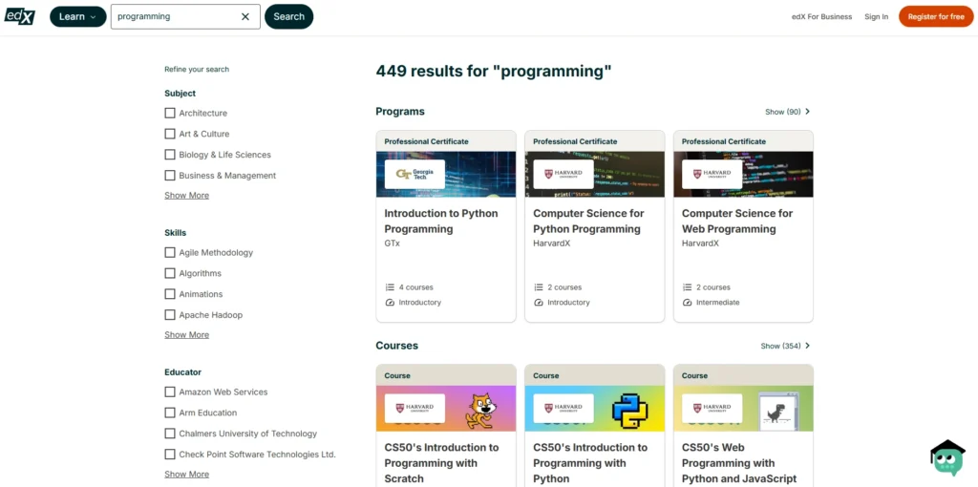978x487 pixels.
Task: Enable the Algorithms skill filter
Action: pyautogui.click(x=170, y=273)
